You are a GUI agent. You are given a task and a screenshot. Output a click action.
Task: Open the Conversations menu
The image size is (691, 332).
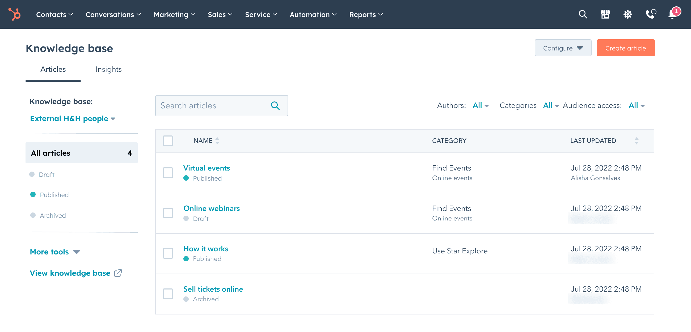[x=113, y=15]
